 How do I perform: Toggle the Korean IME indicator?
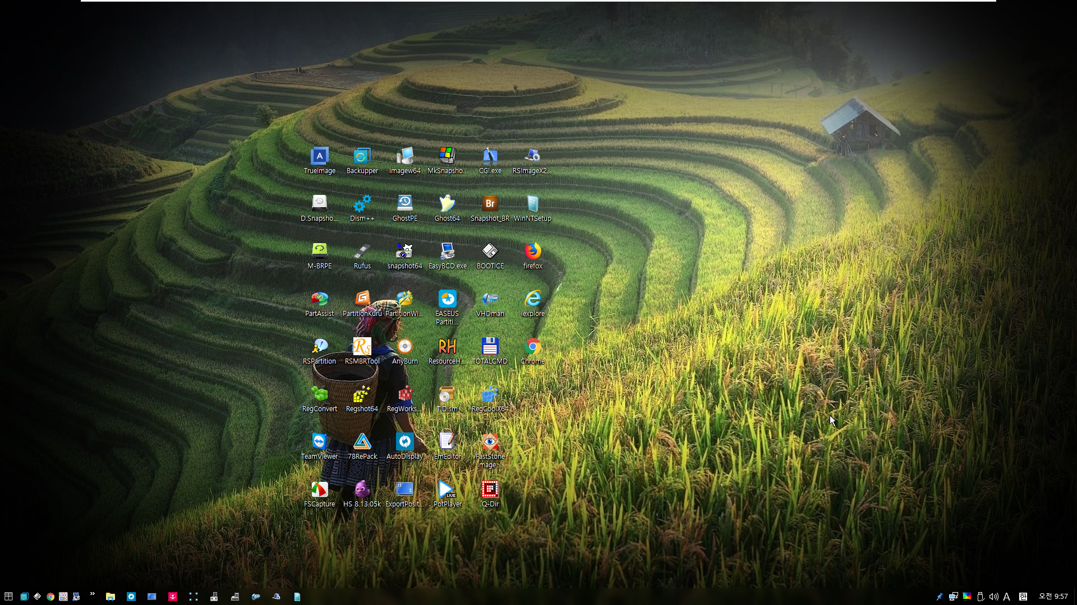pos(1023,597)
